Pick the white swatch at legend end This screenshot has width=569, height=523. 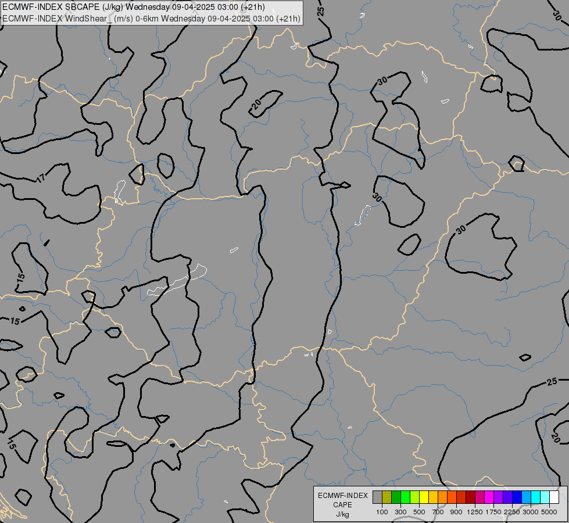coord(554,497)
